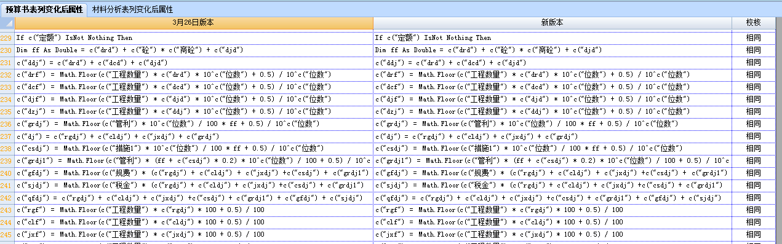The height and width of the screenshot is (244, 782).
Task: Select row header 236
Action: point(7,124)
